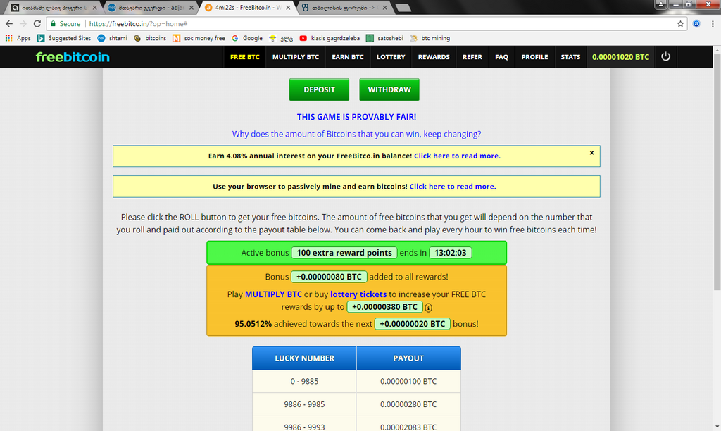721x431 pixels.
Task: Open the btc mining bookmark
Action: [430, 38]
